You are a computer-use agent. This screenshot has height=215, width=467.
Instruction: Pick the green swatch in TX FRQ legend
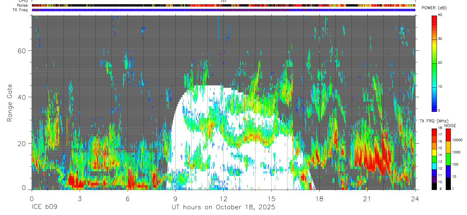click(x=434, y=159)
